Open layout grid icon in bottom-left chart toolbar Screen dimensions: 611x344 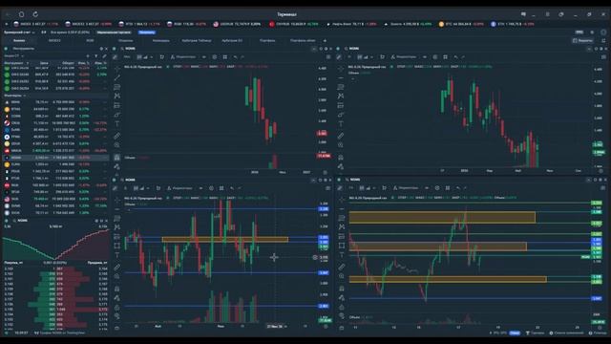pos(221,188)
